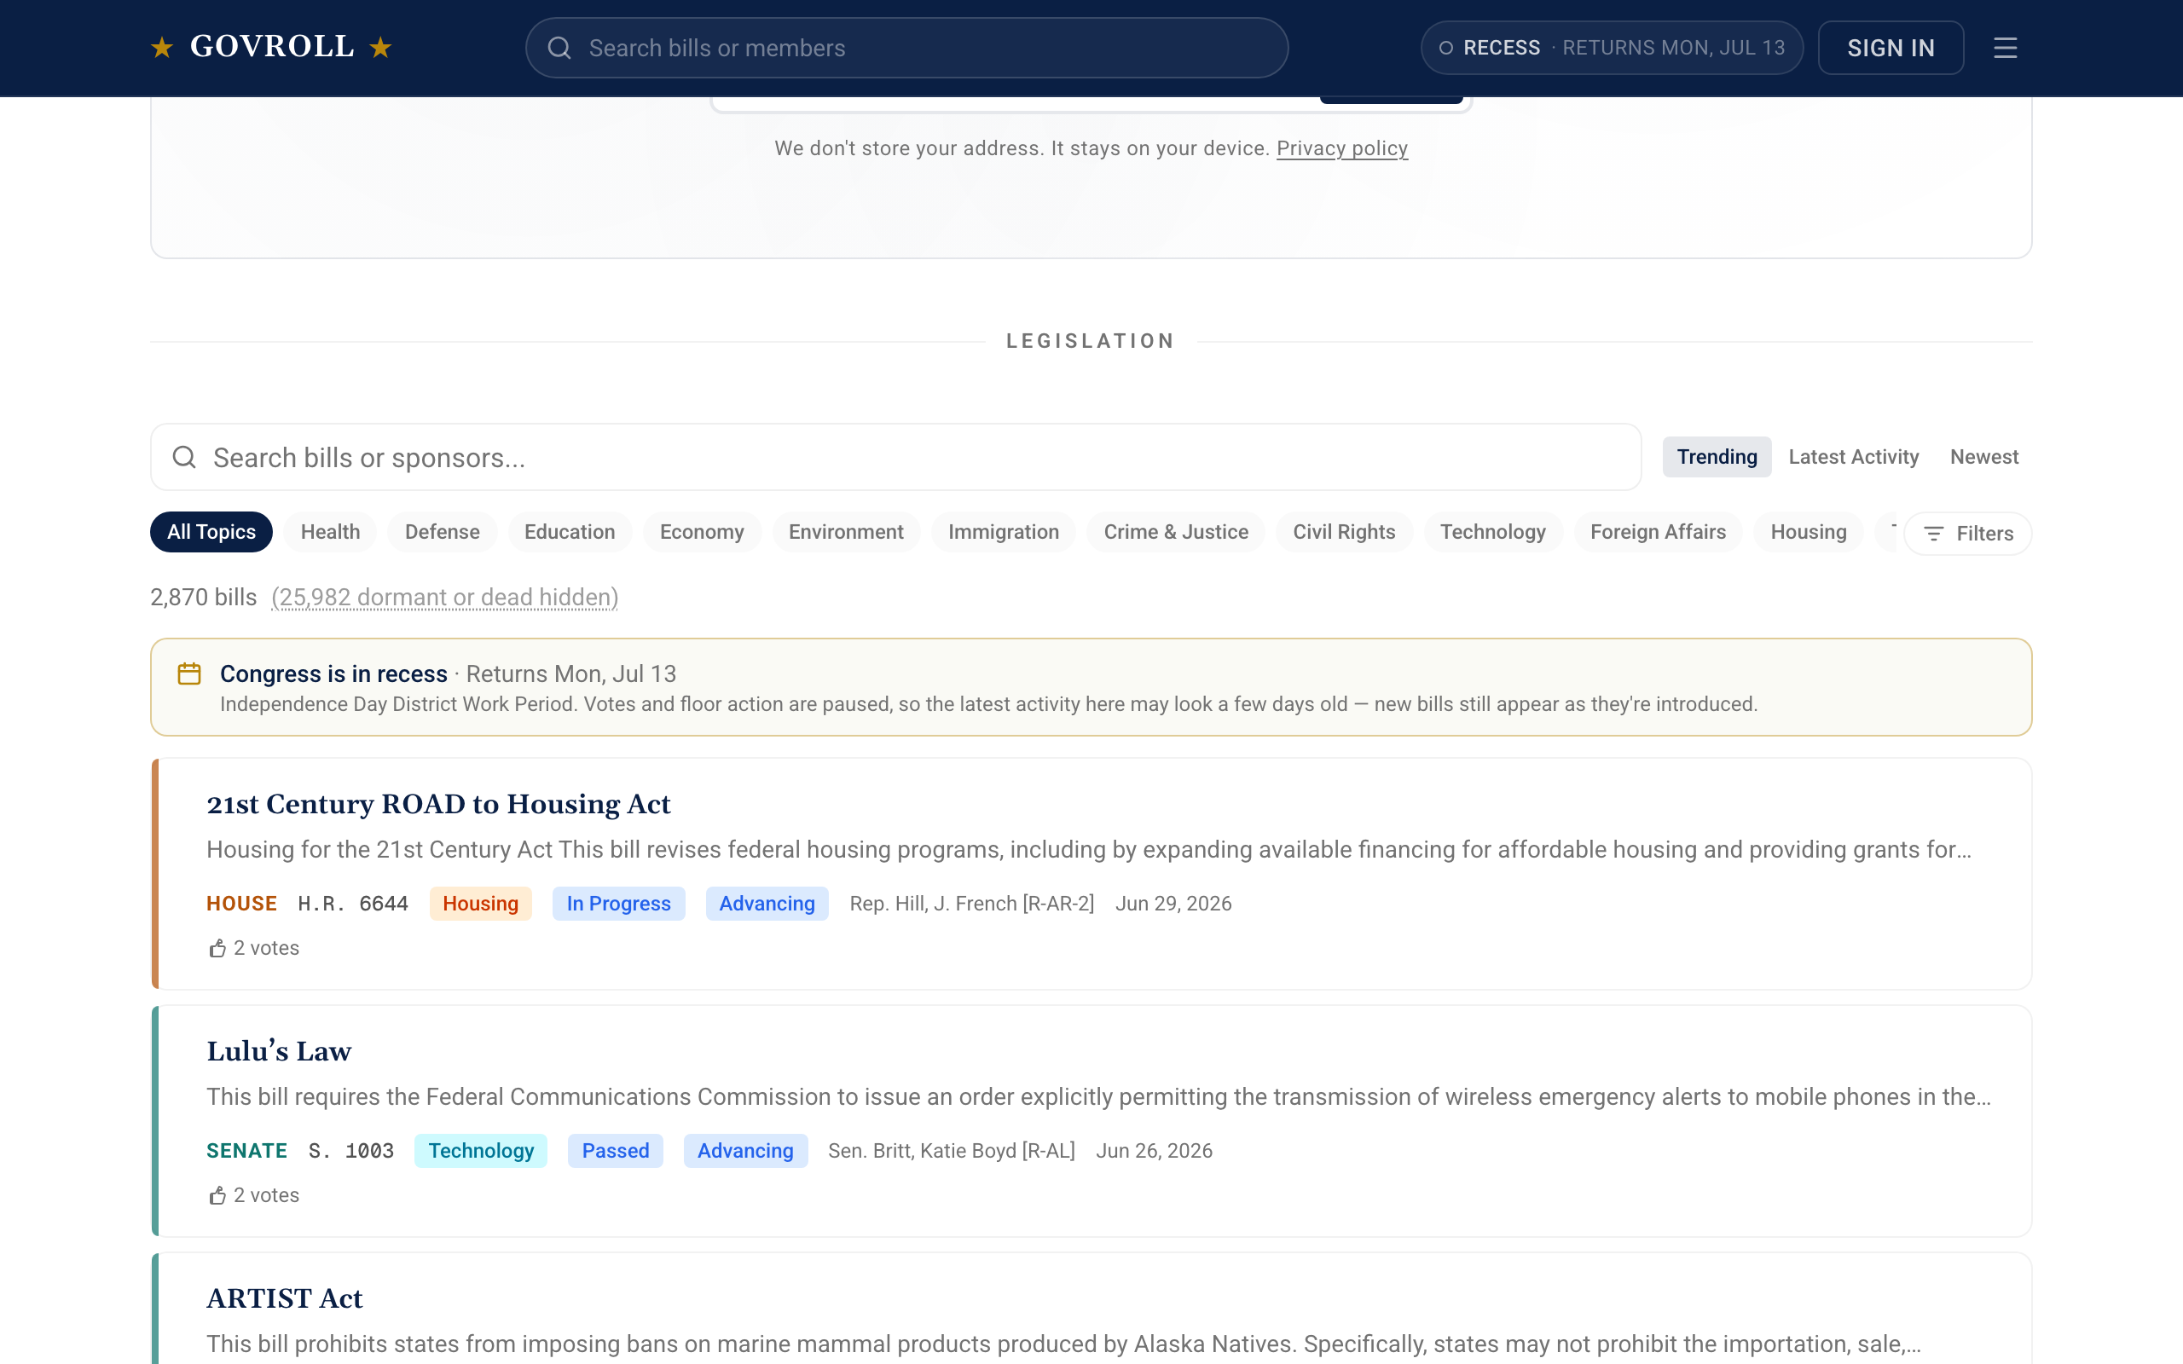The image size is (2183, 1364).
Task: Filter bills by Technology topic chip
Action: [x=1492, y=532]
